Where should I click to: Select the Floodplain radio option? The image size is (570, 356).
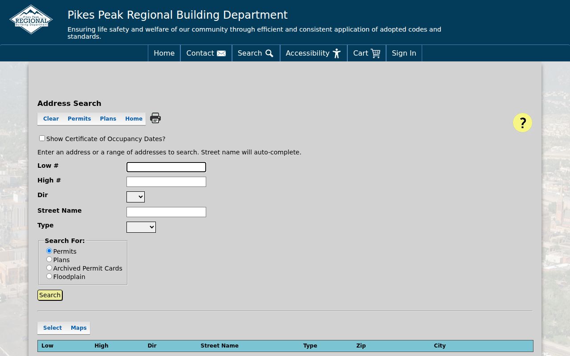pos(49,276)
